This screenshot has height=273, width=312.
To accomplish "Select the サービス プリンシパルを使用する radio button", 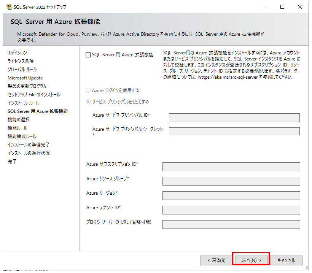I will tap(88, 102).
